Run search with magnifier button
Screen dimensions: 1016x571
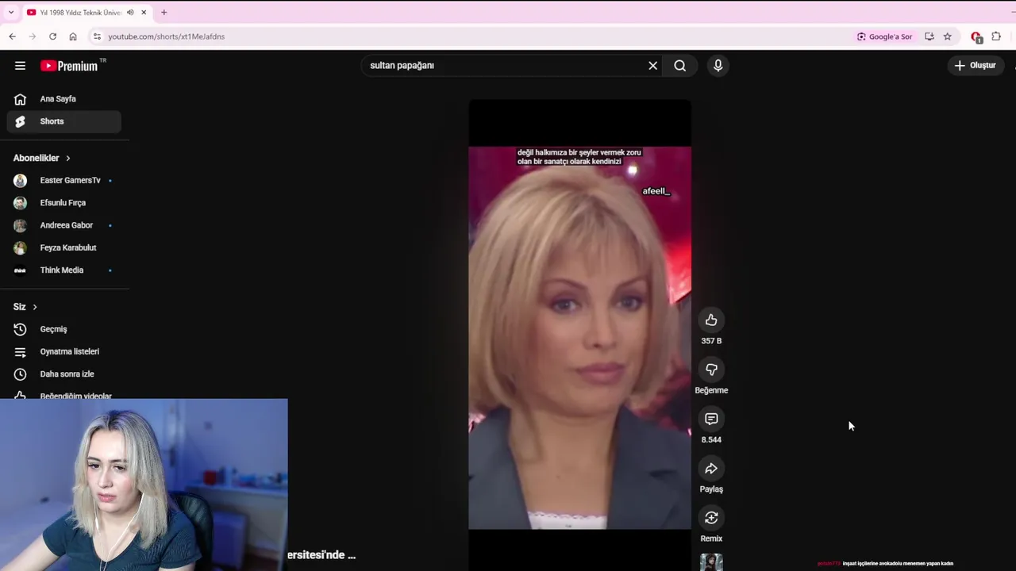pos(680,66)
